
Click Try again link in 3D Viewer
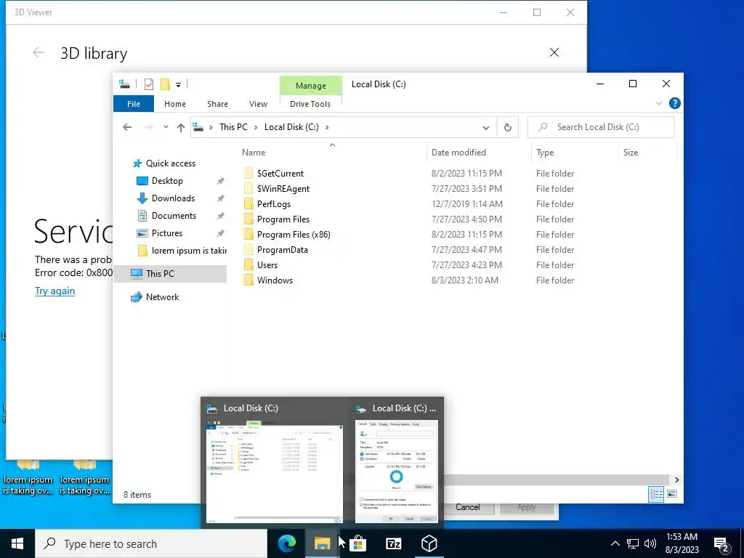(54, 291)
